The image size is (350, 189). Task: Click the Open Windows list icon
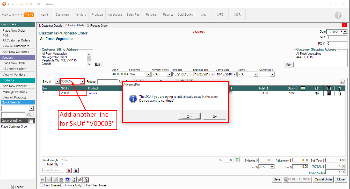(31, 121)
